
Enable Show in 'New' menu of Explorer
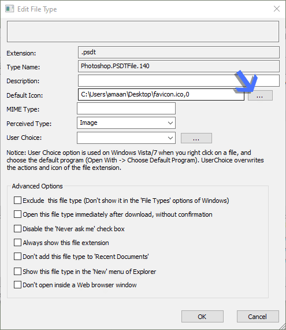pyautogui.click(x=17, y=271)
